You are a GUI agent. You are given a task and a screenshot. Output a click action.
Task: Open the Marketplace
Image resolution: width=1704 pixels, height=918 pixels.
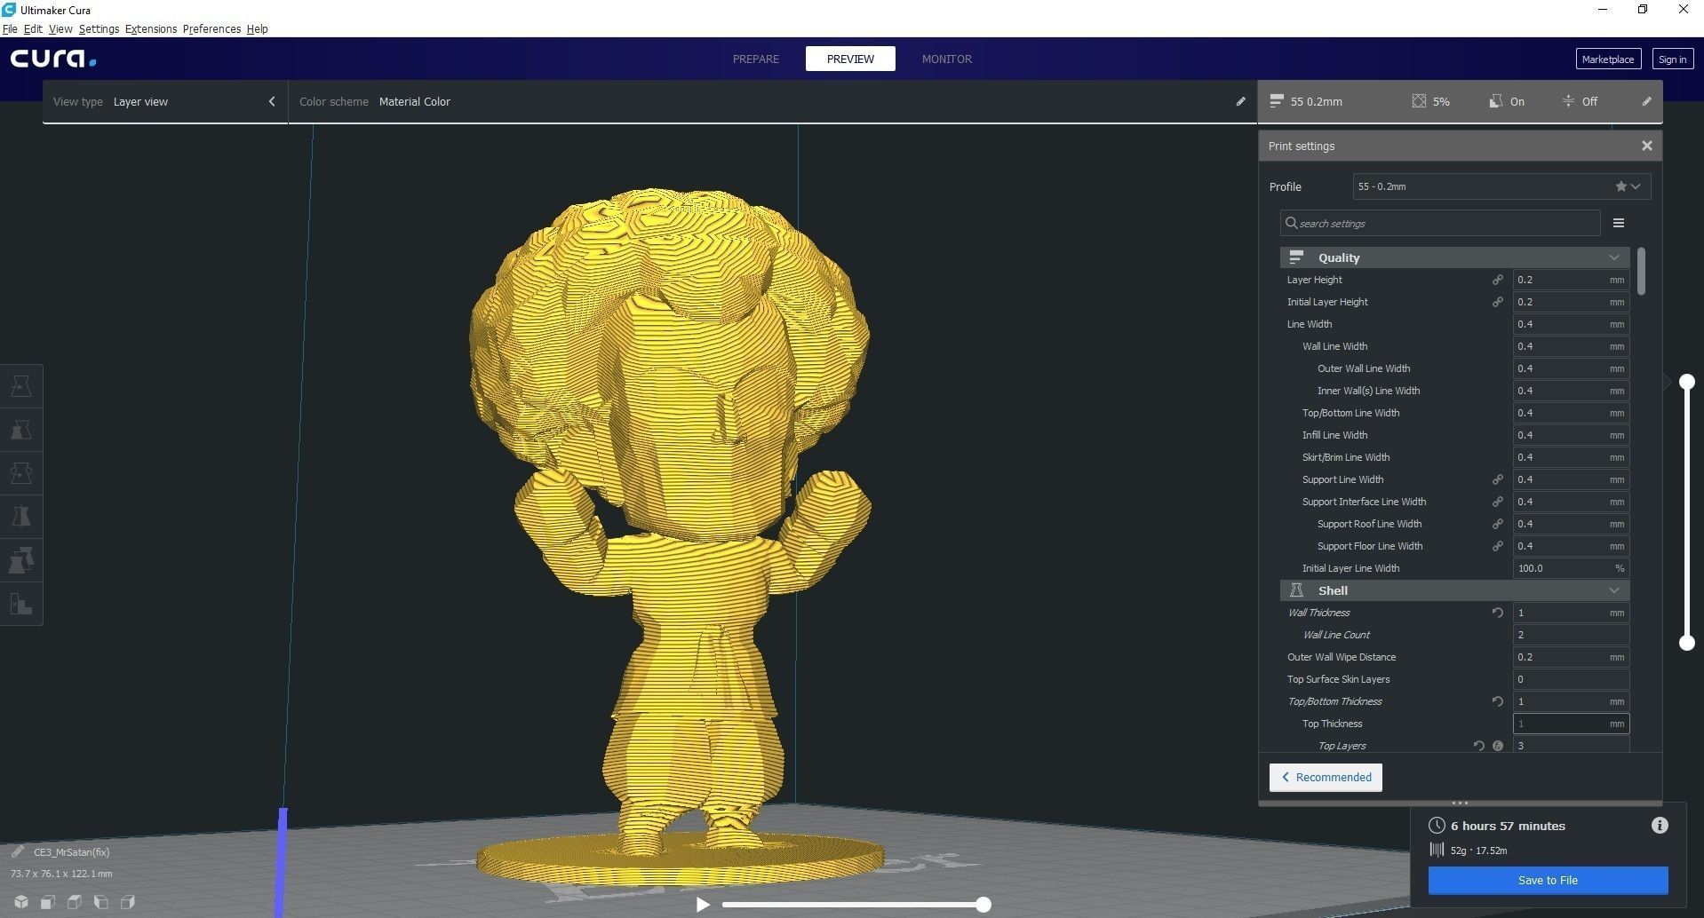(x=1607, y=59)
